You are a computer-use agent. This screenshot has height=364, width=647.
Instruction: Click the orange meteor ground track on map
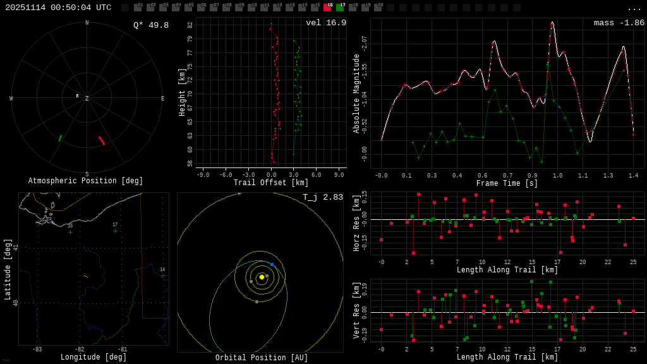pos(86,277)
